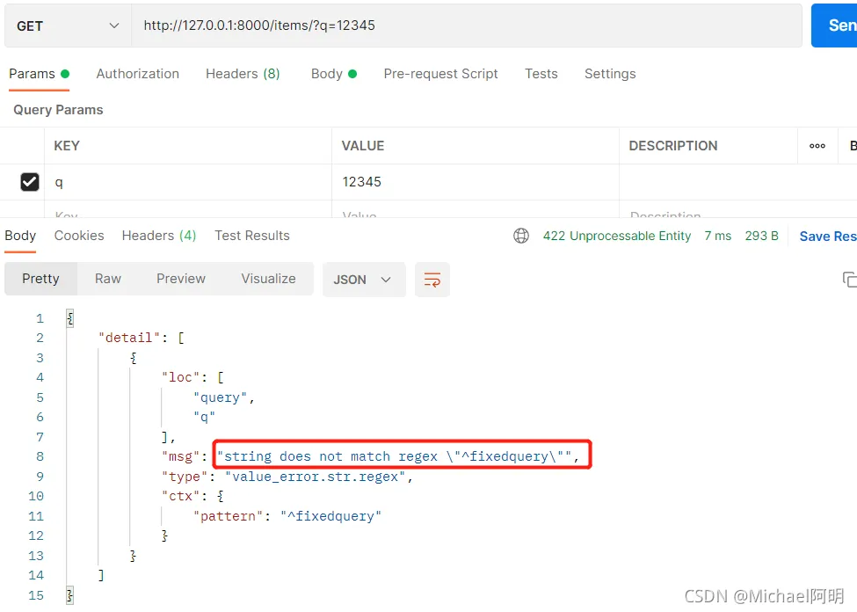This screenshot has height=612, width=857.
Task: Click the copy response icon
Action: (849, 280)
